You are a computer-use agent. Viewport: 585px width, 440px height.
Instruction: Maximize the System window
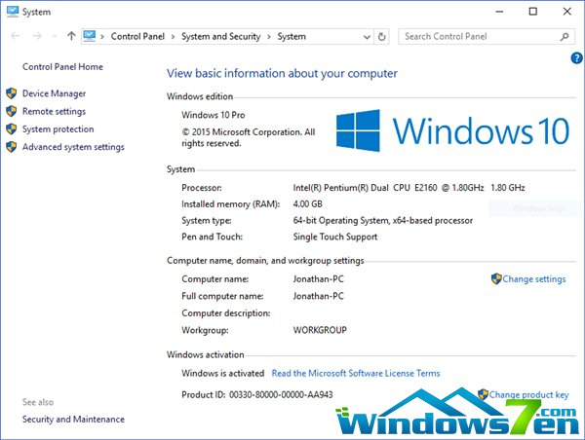click(x=533, y=12)
